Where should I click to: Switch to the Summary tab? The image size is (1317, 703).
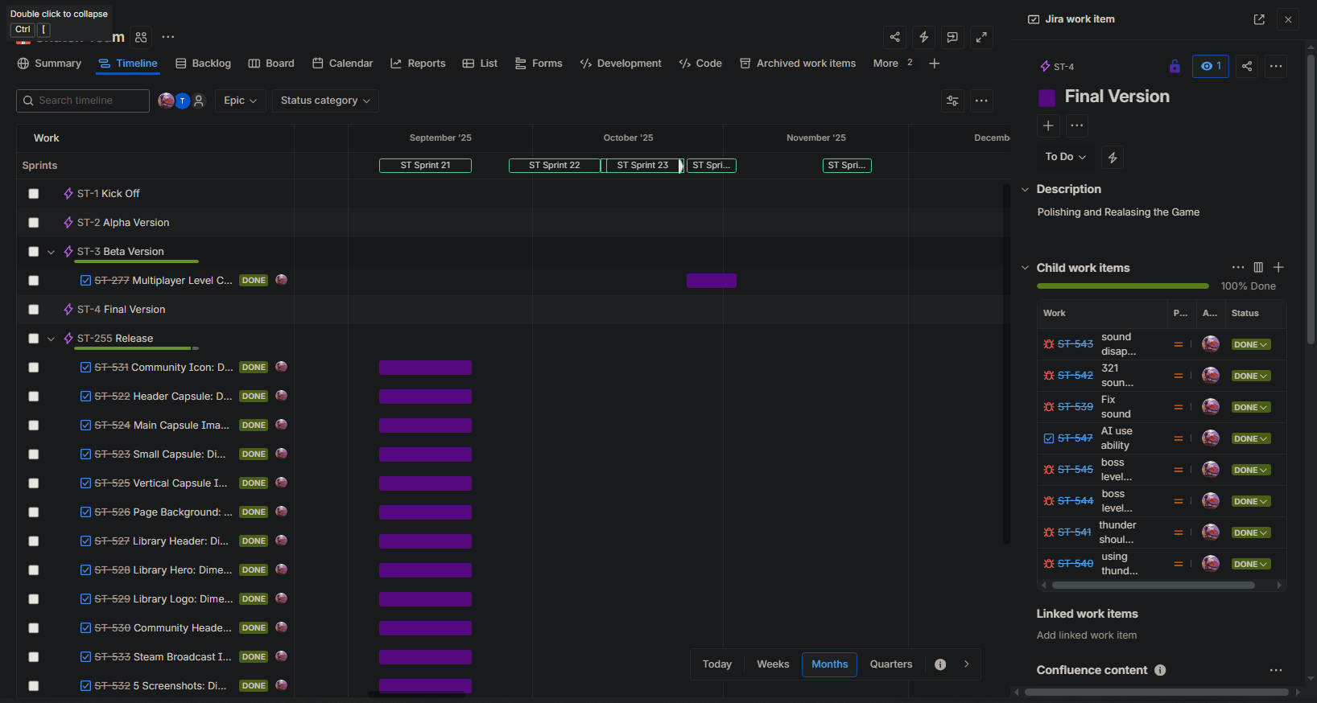pyautogui.click(x=49, y=64)
